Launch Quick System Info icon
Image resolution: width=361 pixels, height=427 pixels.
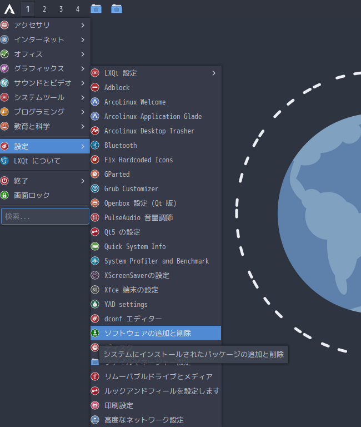95,246
